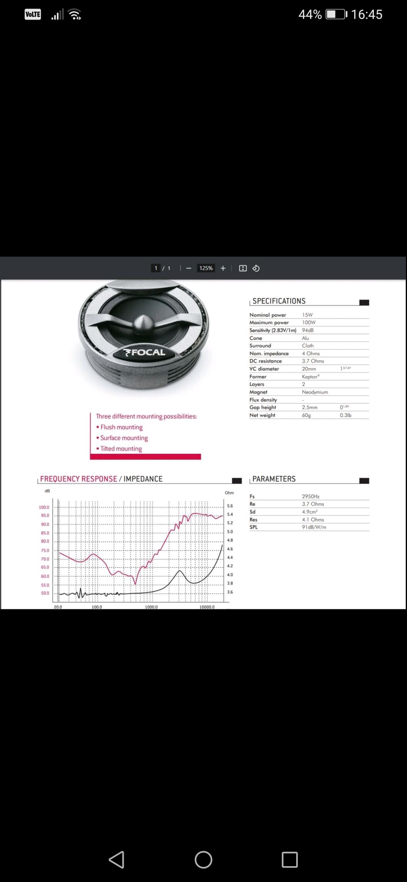Click the '0.3lb' net weight value
This screenshot has height=882, width=407.
point(345,415)
